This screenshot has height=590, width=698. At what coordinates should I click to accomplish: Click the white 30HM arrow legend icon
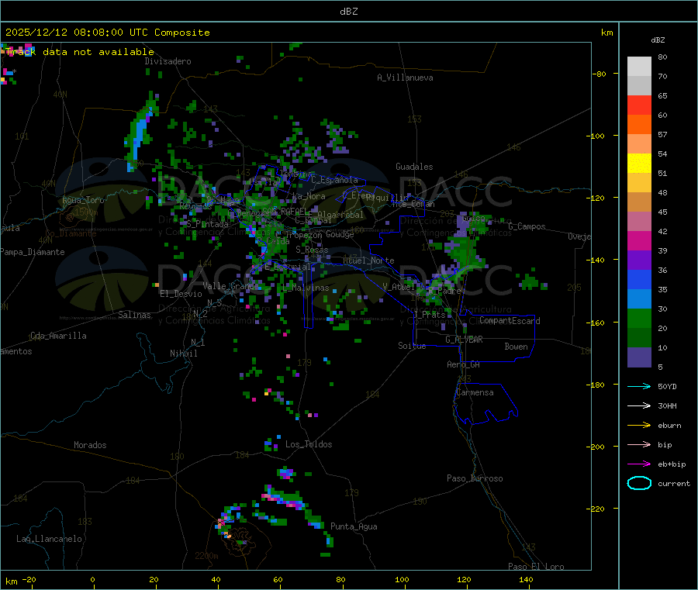(639, 405)
